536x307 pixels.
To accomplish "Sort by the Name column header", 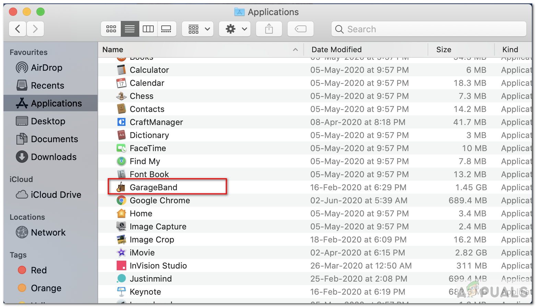I will pyautogui.click(x=201, y=49).
